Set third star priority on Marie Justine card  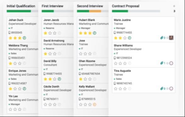tap(125, 38)
